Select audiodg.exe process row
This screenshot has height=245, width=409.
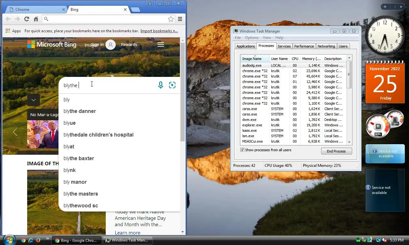[293, 65]
